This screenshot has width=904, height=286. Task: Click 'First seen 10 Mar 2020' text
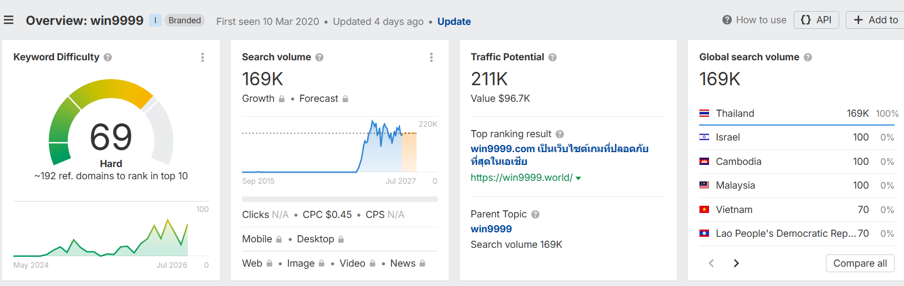(x=268, y=22)
